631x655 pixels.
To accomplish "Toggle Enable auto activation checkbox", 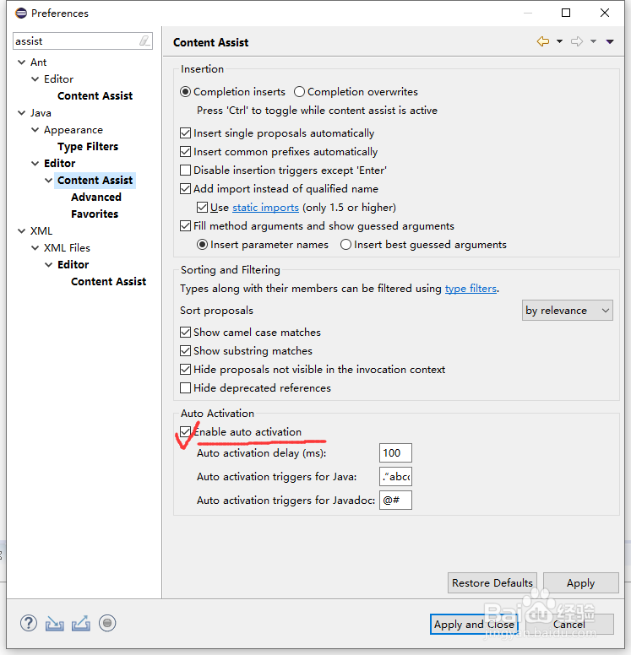I will point(187,432).
